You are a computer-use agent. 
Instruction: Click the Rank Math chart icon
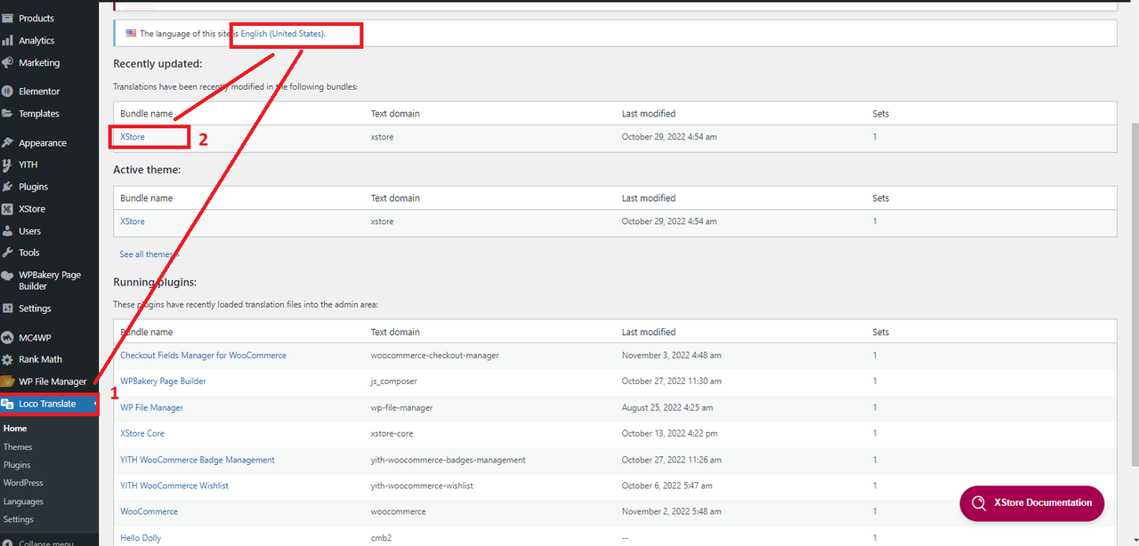point(8,359)
